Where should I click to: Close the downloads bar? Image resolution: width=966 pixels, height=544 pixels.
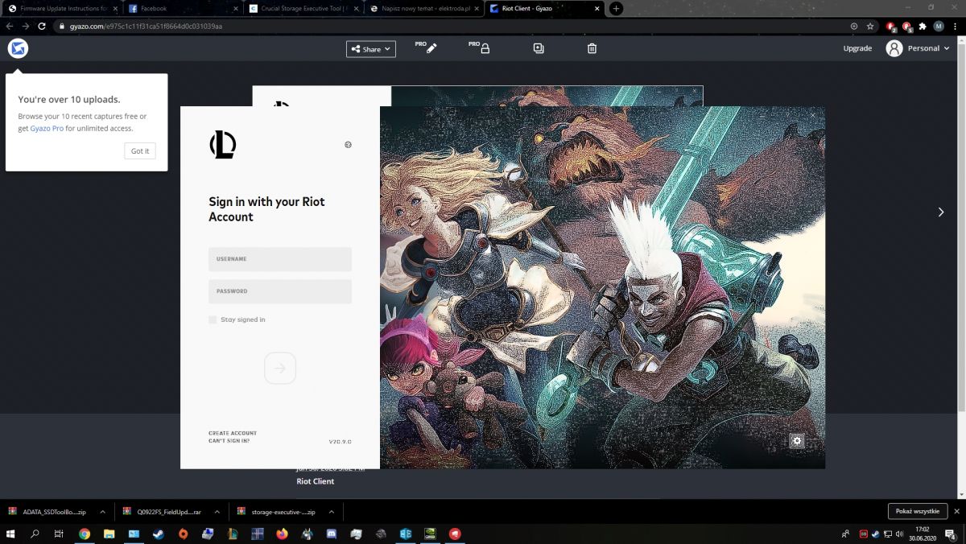956,511
